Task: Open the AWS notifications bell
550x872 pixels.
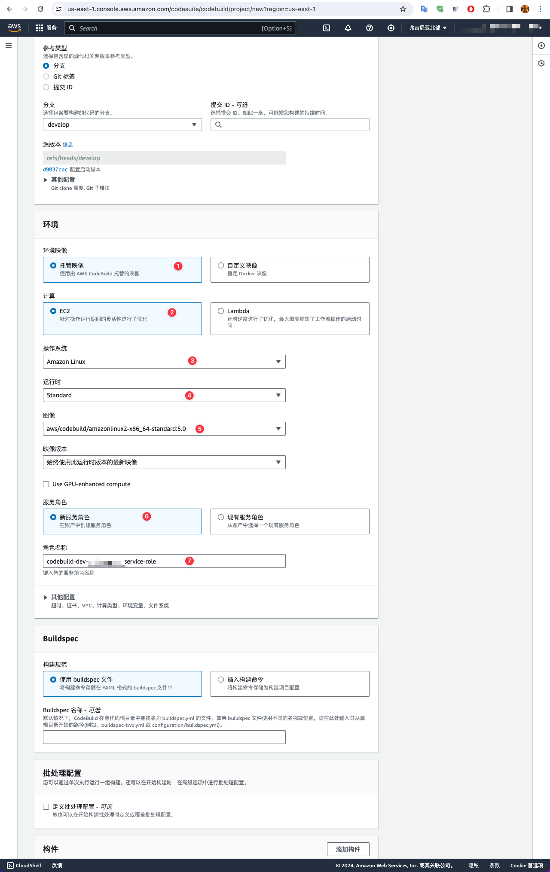Action: tap(348, 28)
